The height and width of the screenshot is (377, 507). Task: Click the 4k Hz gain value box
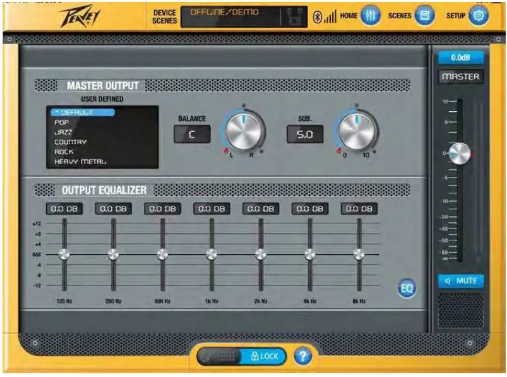[x=310, y=209]
